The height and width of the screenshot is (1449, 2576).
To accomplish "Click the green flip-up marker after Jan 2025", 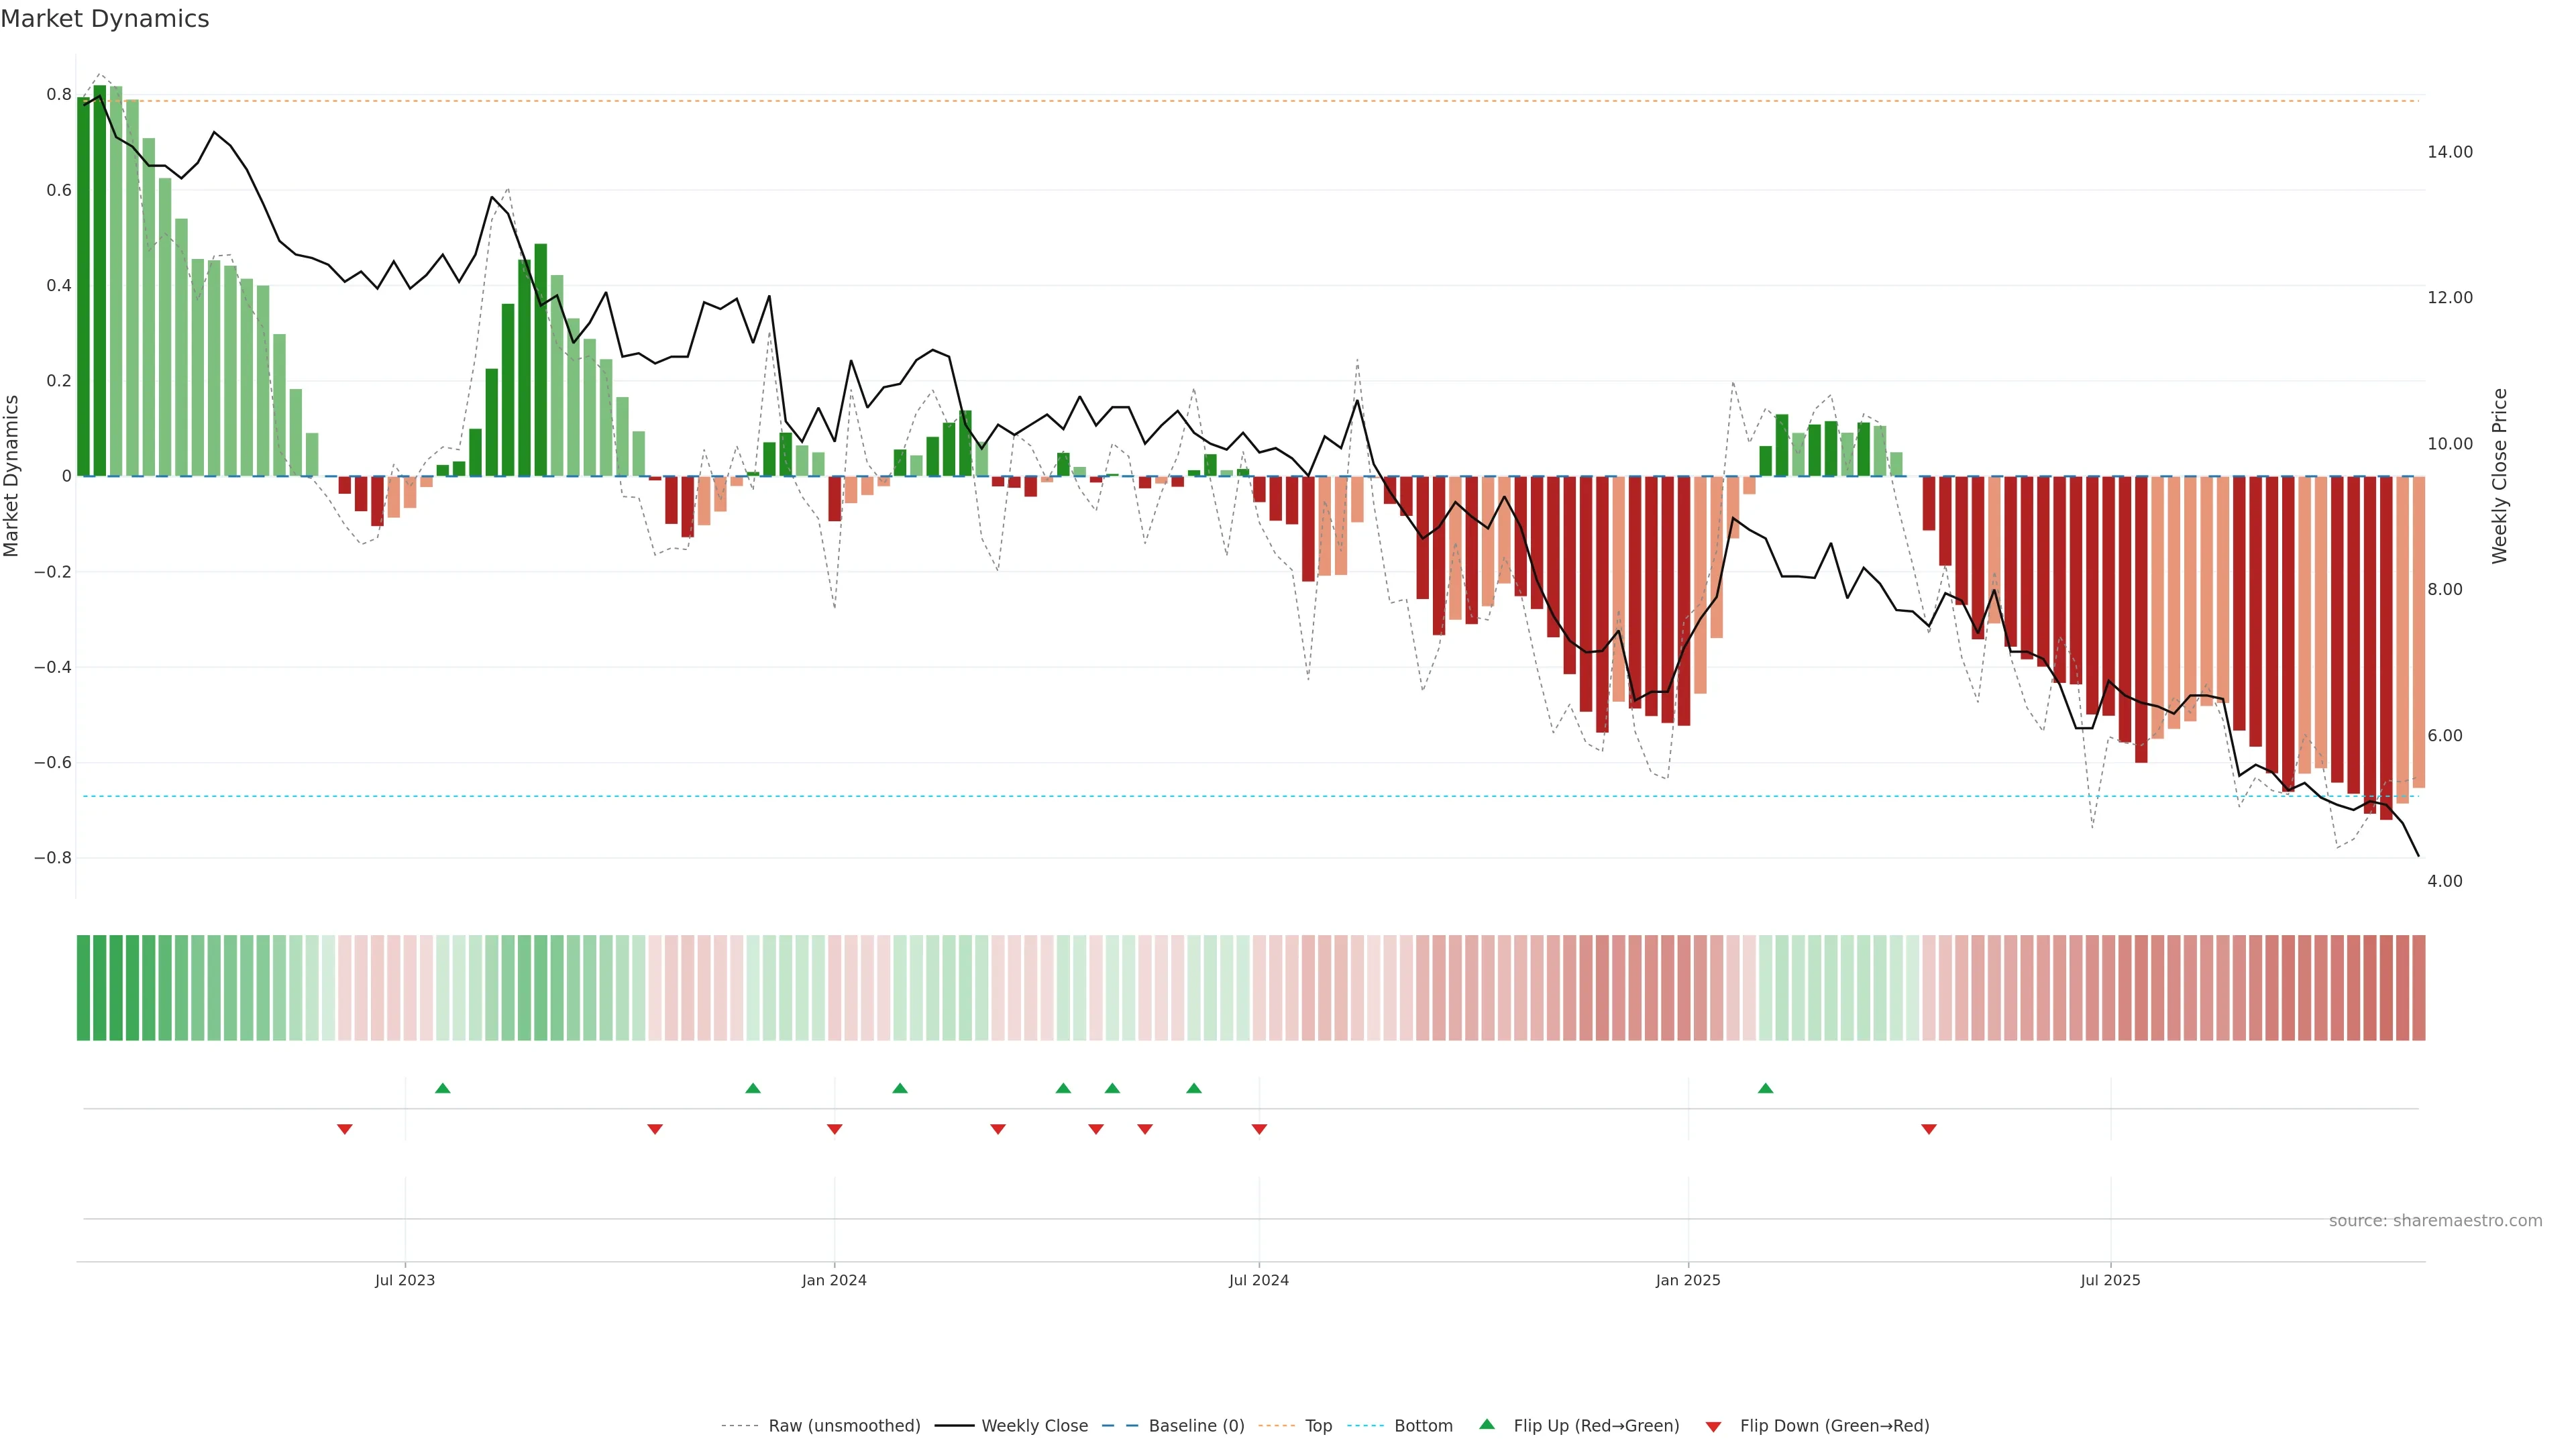I will tap(1766, 1088).
